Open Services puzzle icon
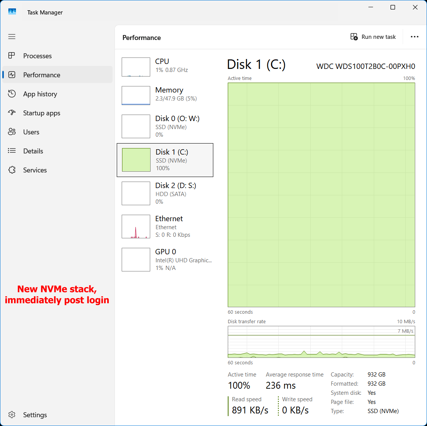 tap(12, 170)
